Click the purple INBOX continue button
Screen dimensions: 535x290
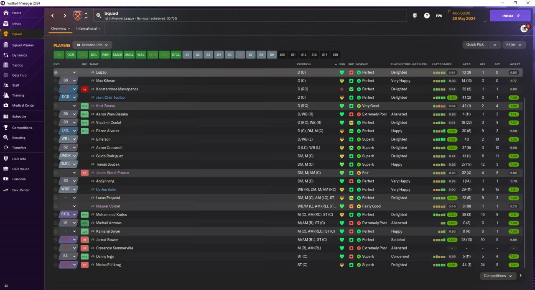(x=510, y=16)
